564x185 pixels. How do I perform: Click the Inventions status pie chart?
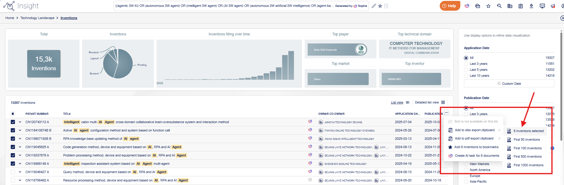coord(118,63)
